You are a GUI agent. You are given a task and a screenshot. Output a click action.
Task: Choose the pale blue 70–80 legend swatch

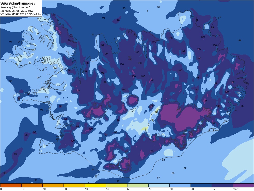pos(159,185)
